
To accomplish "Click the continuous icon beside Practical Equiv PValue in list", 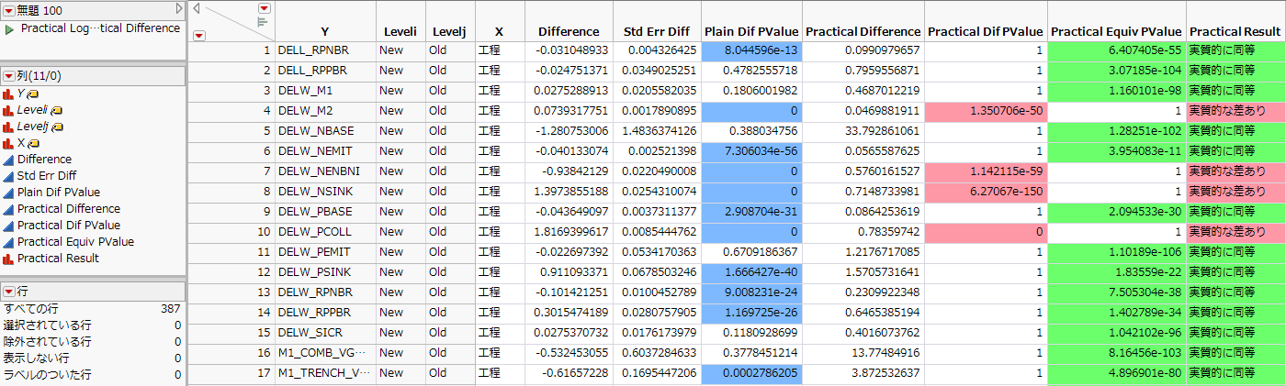I will [9, 242].
